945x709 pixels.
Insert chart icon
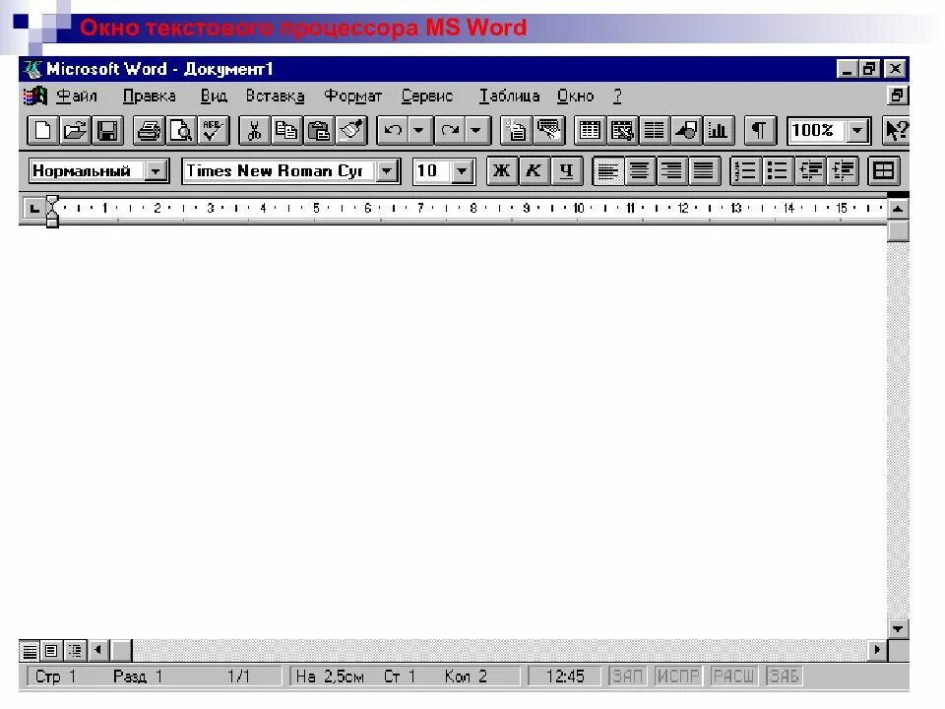719,130
